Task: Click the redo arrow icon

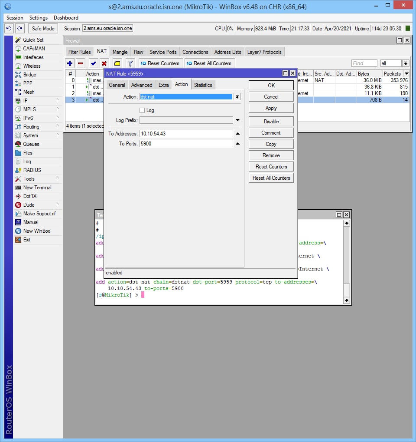Action: tap(19, 29)
